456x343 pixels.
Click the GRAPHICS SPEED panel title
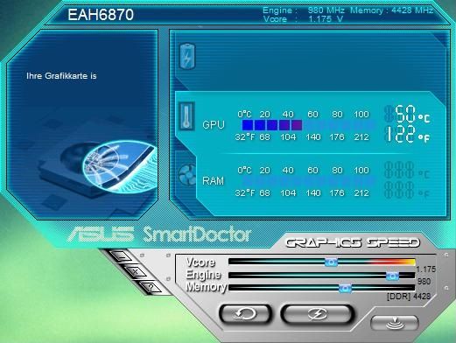click(352, 242)
